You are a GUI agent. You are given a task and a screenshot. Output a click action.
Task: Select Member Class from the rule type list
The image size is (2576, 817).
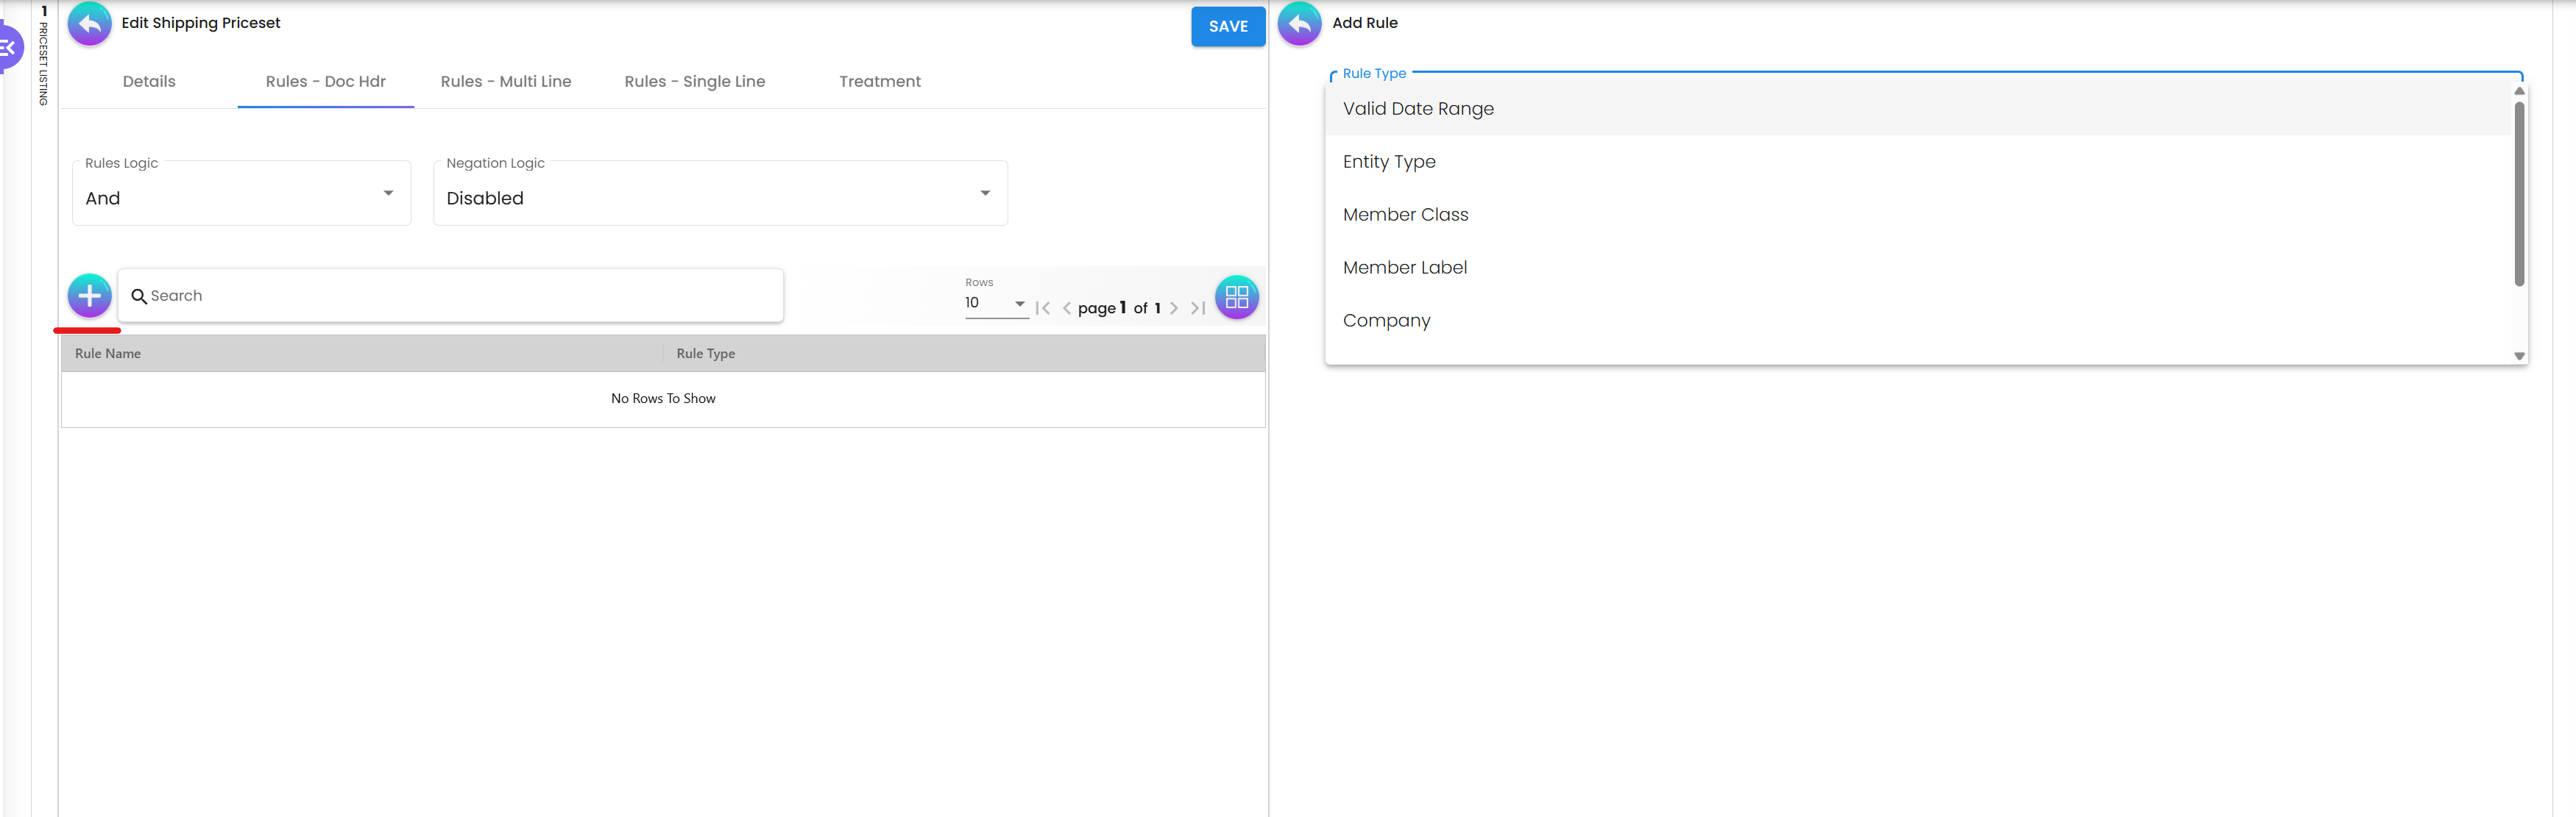coord(1406,214)
